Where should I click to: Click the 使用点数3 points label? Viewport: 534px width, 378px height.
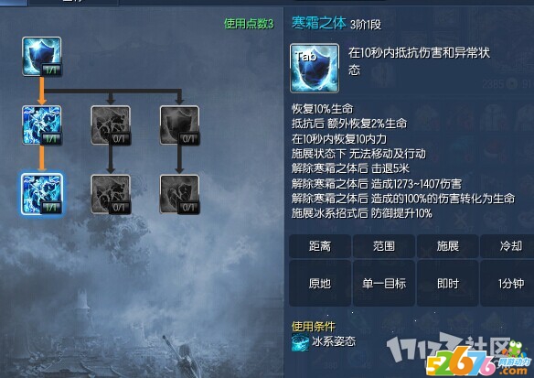point(249,24)
